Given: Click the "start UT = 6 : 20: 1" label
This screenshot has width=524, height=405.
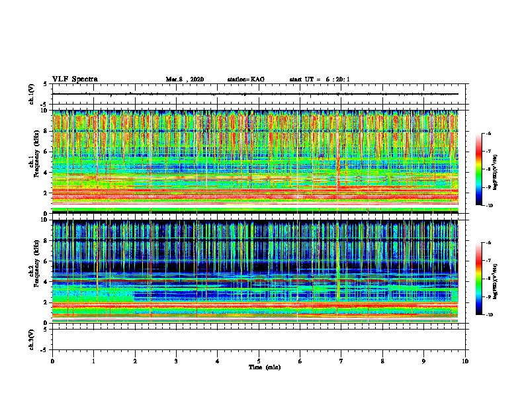Looking at the screenshot, I should click(x=320, y=79).
